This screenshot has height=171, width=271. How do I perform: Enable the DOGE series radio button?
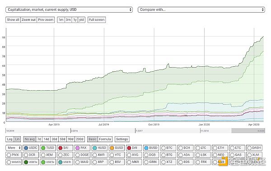tap(78, 155)
